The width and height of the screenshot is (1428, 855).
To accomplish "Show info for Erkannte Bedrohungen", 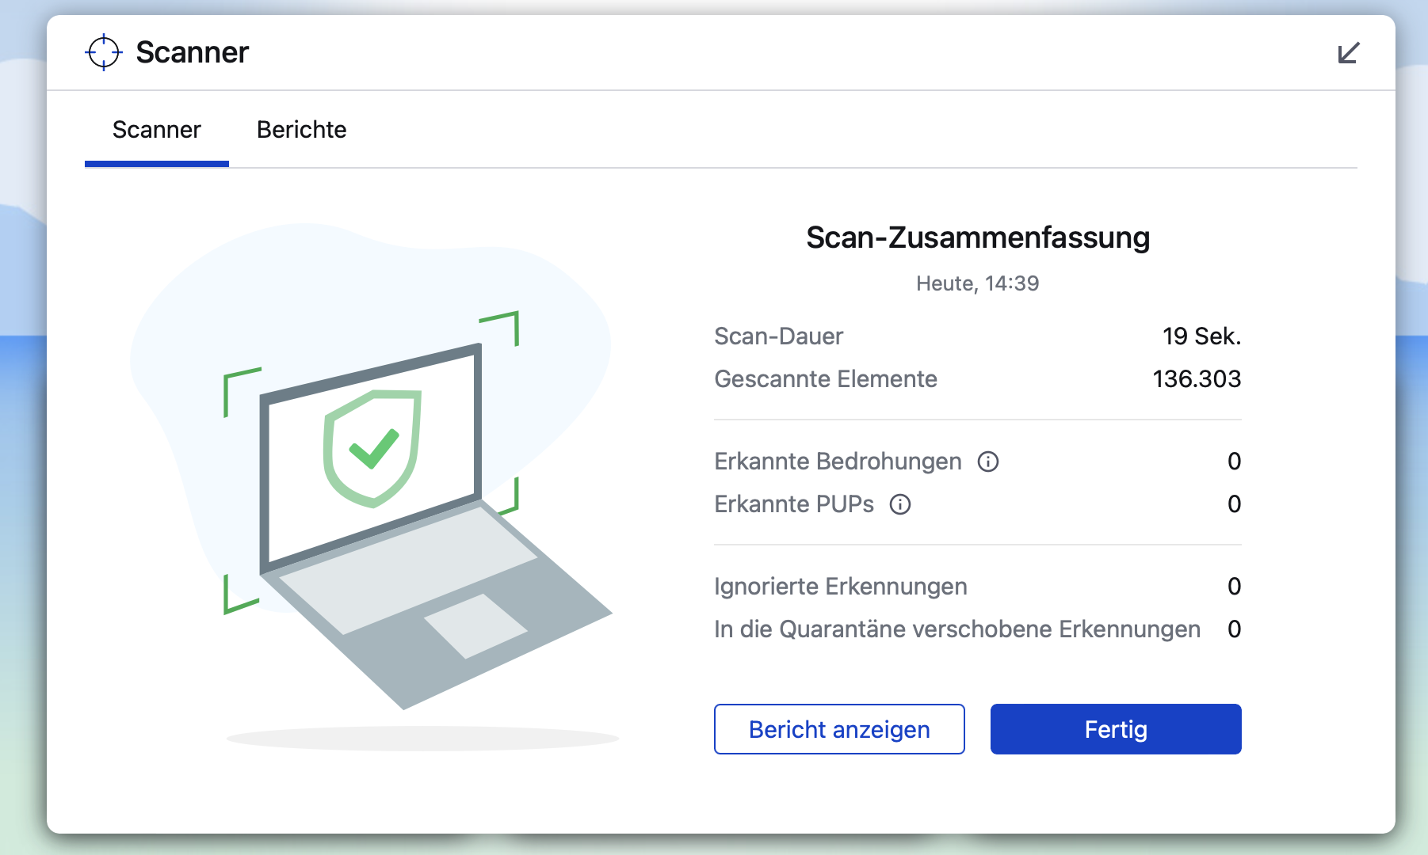I will tap(987, 462).
